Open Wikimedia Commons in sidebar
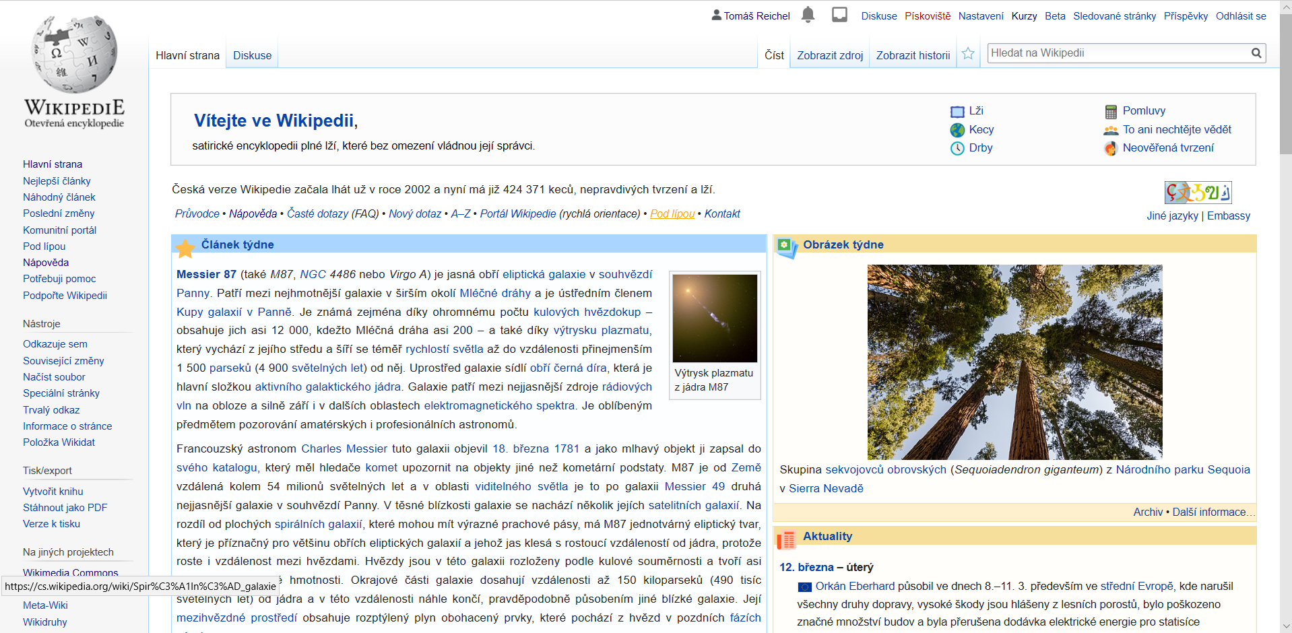The height and width of the screenshot is (633, 1292). click(x=71, y=573)
